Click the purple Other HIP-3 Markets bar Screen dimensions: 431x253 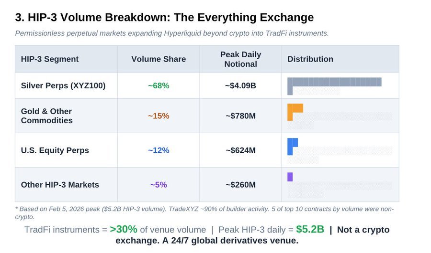coord(290,177)
